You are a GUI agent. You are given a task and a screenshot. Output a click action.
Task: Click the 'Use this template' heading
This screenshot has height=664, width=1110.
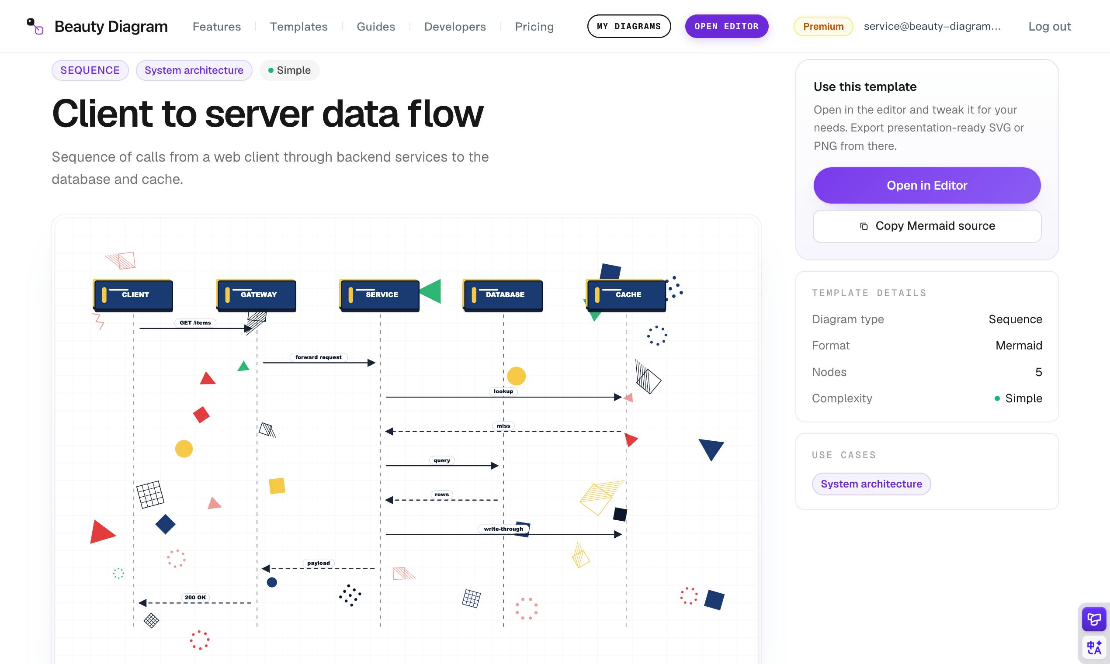(x=865, y=87)
